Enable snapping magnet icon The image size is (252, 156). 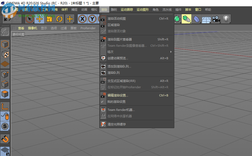(5, 139)
